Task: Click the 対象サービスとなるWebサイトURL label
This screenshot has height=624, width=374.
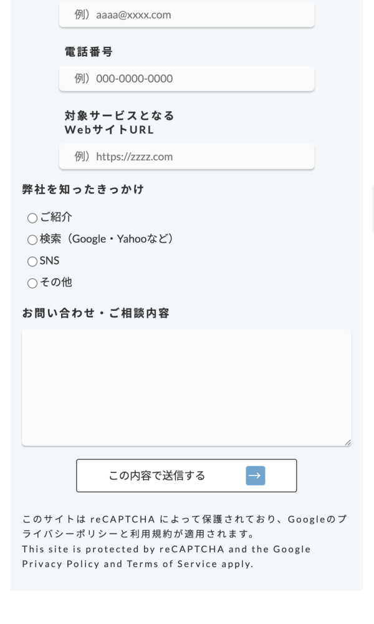Action: click(x=119, y=123)
